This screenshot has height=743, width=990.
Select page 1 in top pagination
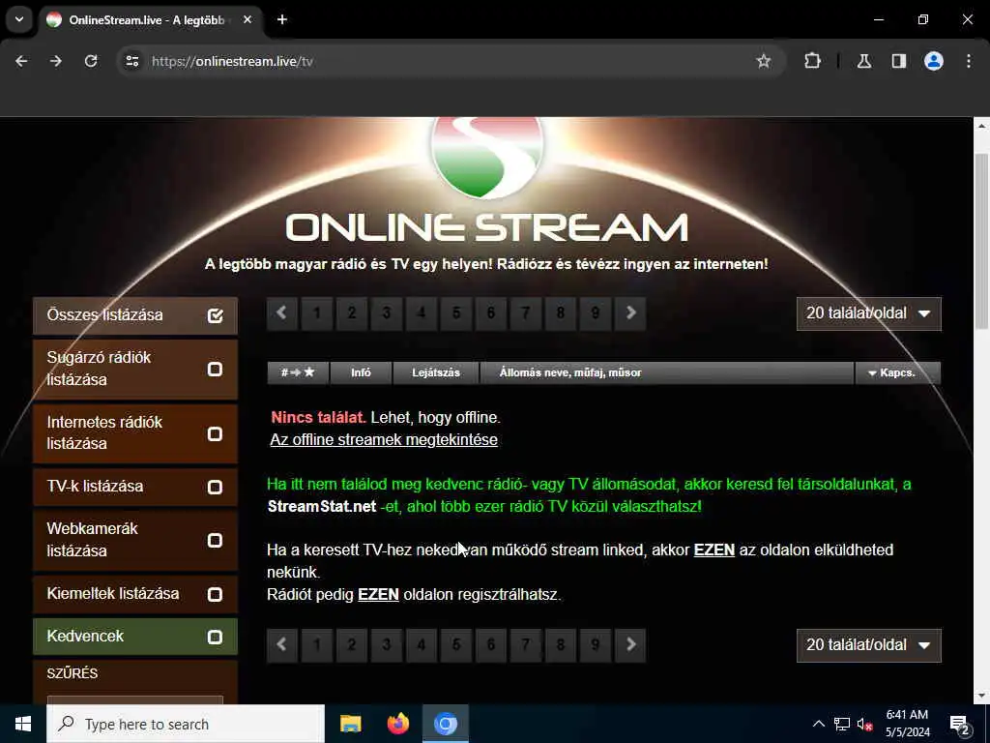click(x=317, y=313)
